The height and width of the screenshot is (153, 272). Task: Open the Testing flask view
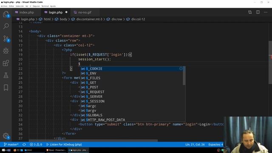(6, 75)
